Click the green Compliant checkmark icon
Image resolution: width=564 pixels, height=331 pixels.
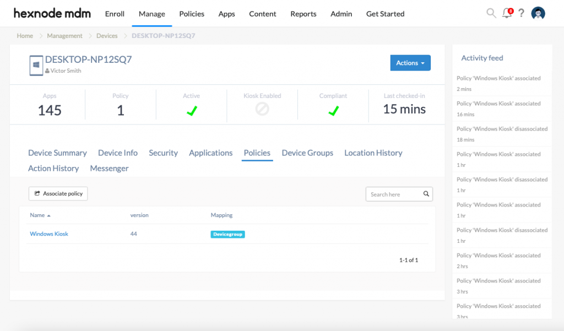(333, 111)
